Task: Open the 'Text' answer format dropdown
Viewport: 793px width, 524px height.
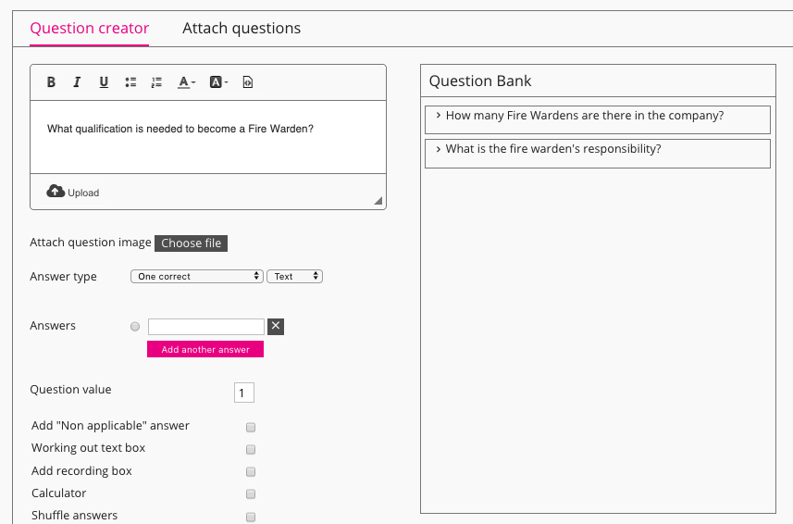Action: 294,276
